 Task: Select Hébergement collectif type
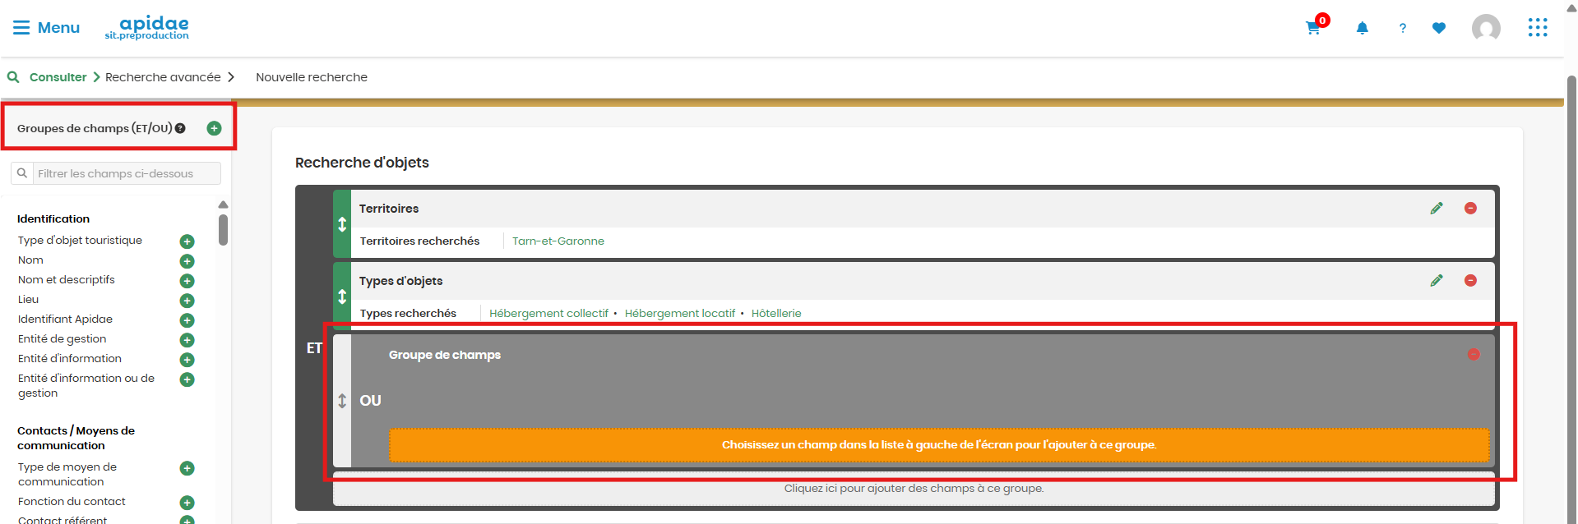548,314
